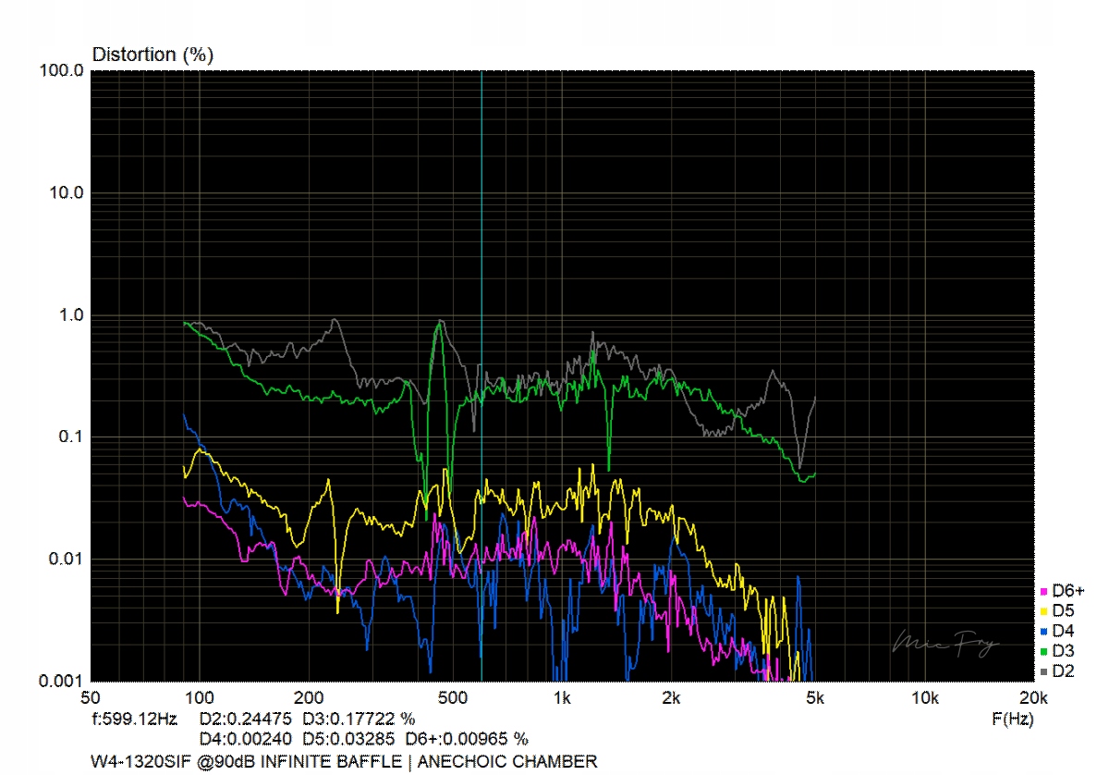
Task: Select the blue D4 legend swatch
Action: [x=1044, y=632]
